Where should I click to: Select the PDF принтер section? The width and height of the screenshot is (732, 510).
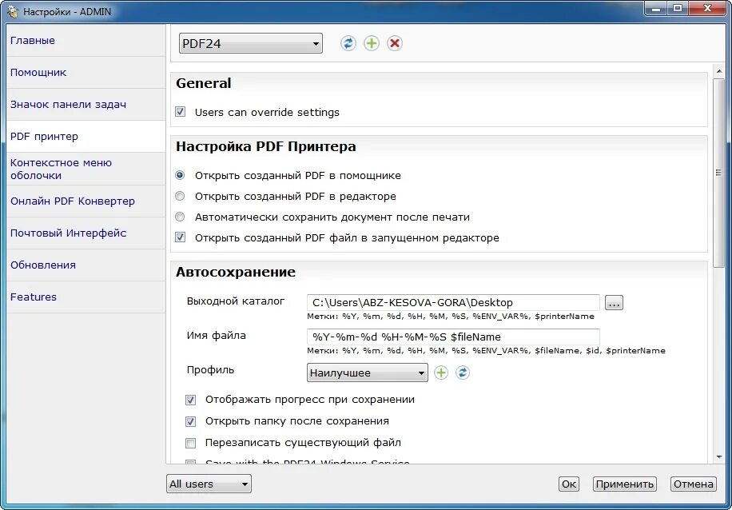point(86,137)
